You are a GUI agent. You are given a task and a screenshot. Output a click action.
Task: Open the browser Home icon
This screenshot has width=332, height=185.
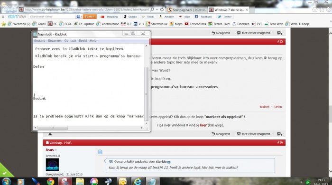(x=315, y=9)
